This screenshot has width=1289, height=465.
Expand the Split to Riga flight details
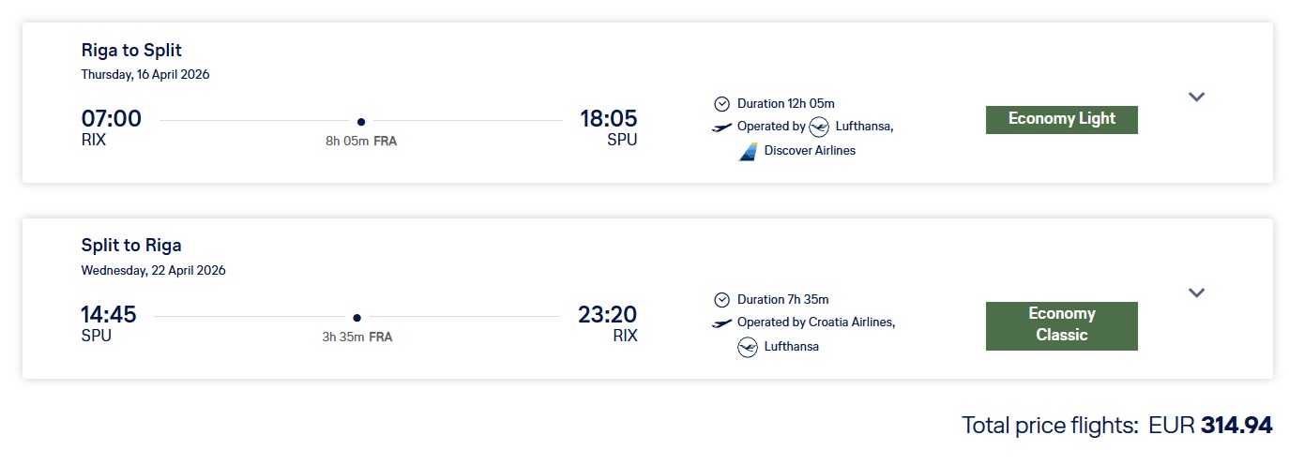(x=1196, y=292)
